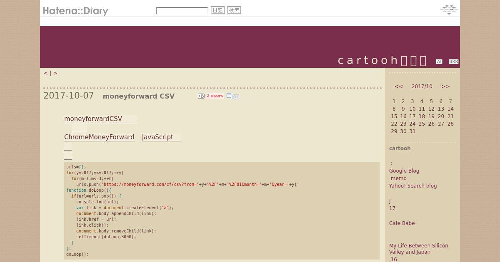Image resolution: width=500 pixels, height=262 pixels.
Task: Go to previous month with << in calendar
Action: [399, 87]
